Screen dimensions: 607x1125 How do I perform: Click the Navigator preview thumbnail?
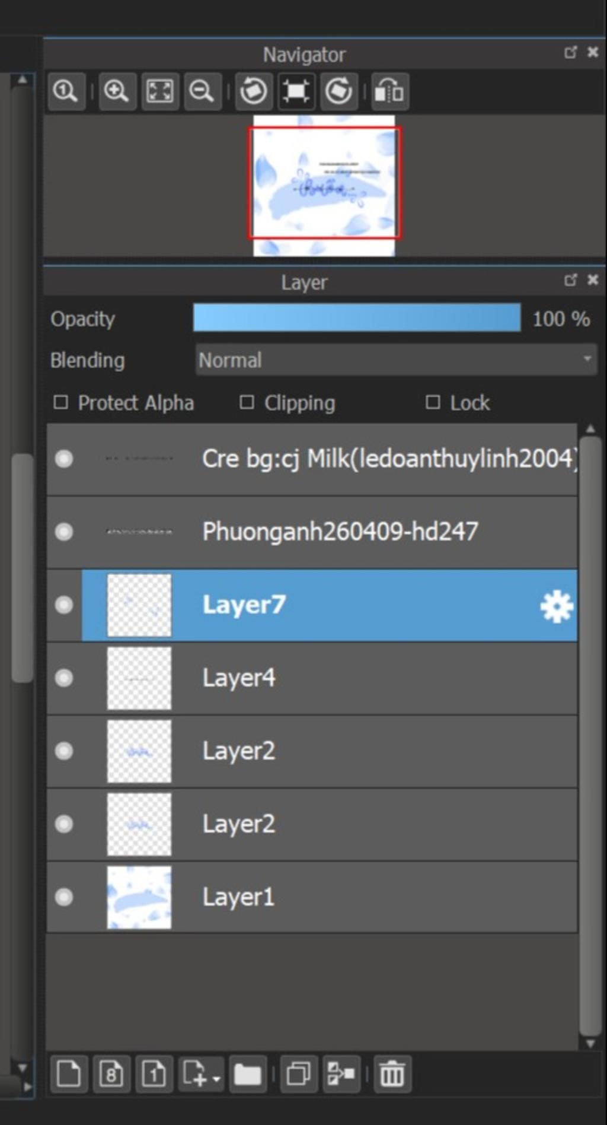(324, 186)
